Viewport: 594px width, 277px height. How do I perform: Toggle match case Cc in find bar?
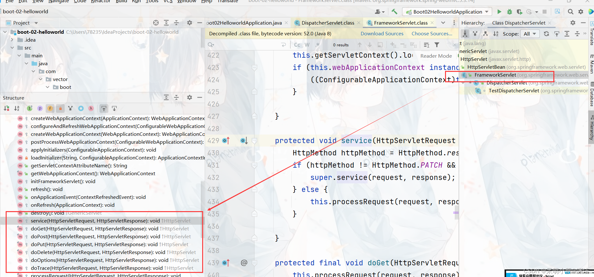point(297,45)
